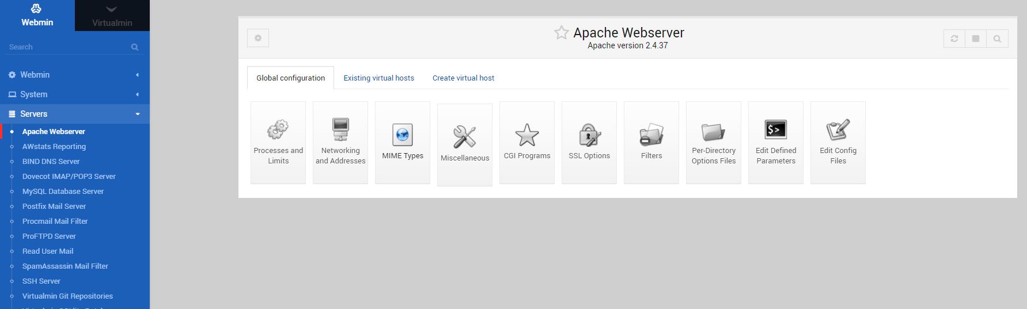This screenshot has height=309, width=1027.
Task: Click the apply changes refresh icon
Action: coord(954,39)
